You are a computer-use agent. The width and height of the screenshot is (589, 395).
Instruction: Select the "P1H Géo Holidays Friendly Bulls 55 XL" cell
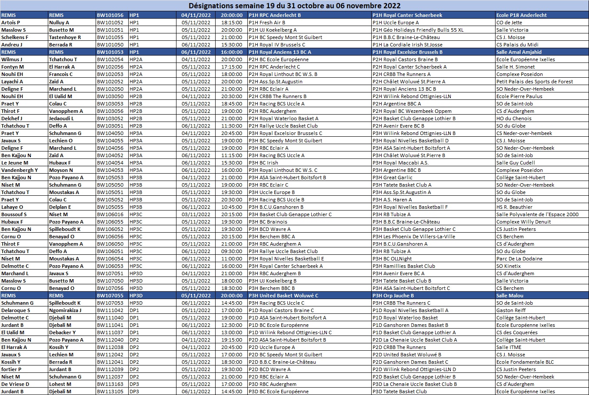click(x=418, y=30)
